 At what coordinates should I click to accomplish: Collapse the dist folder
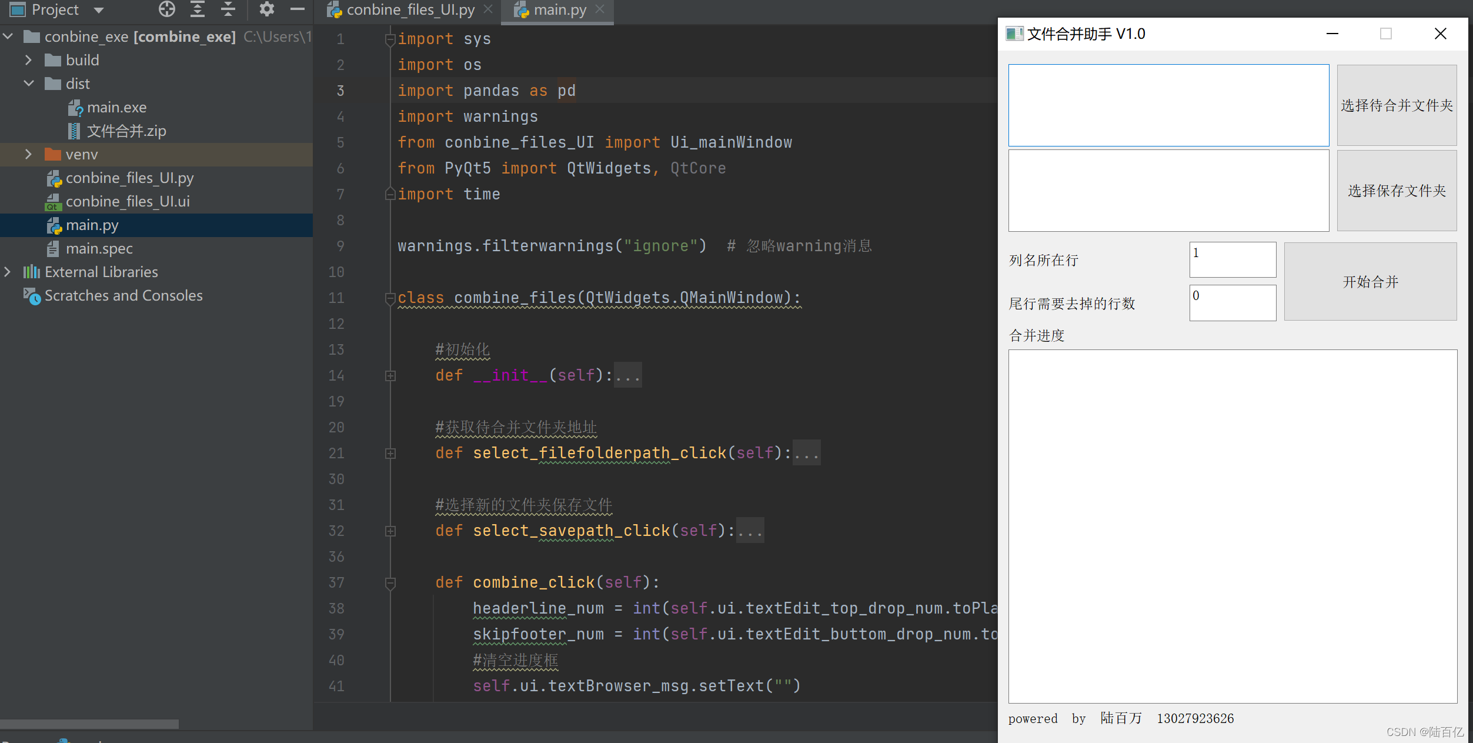pyautogui.click(x=28, y=84)
